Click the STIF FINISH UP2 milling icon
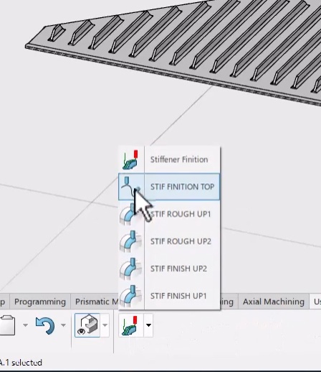321x372 pixels. point(130,269)
